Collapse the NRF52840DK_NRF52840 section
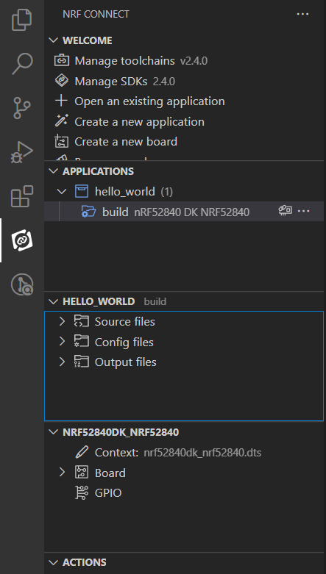This screenshot has width=326, height=574. [54, 432]
